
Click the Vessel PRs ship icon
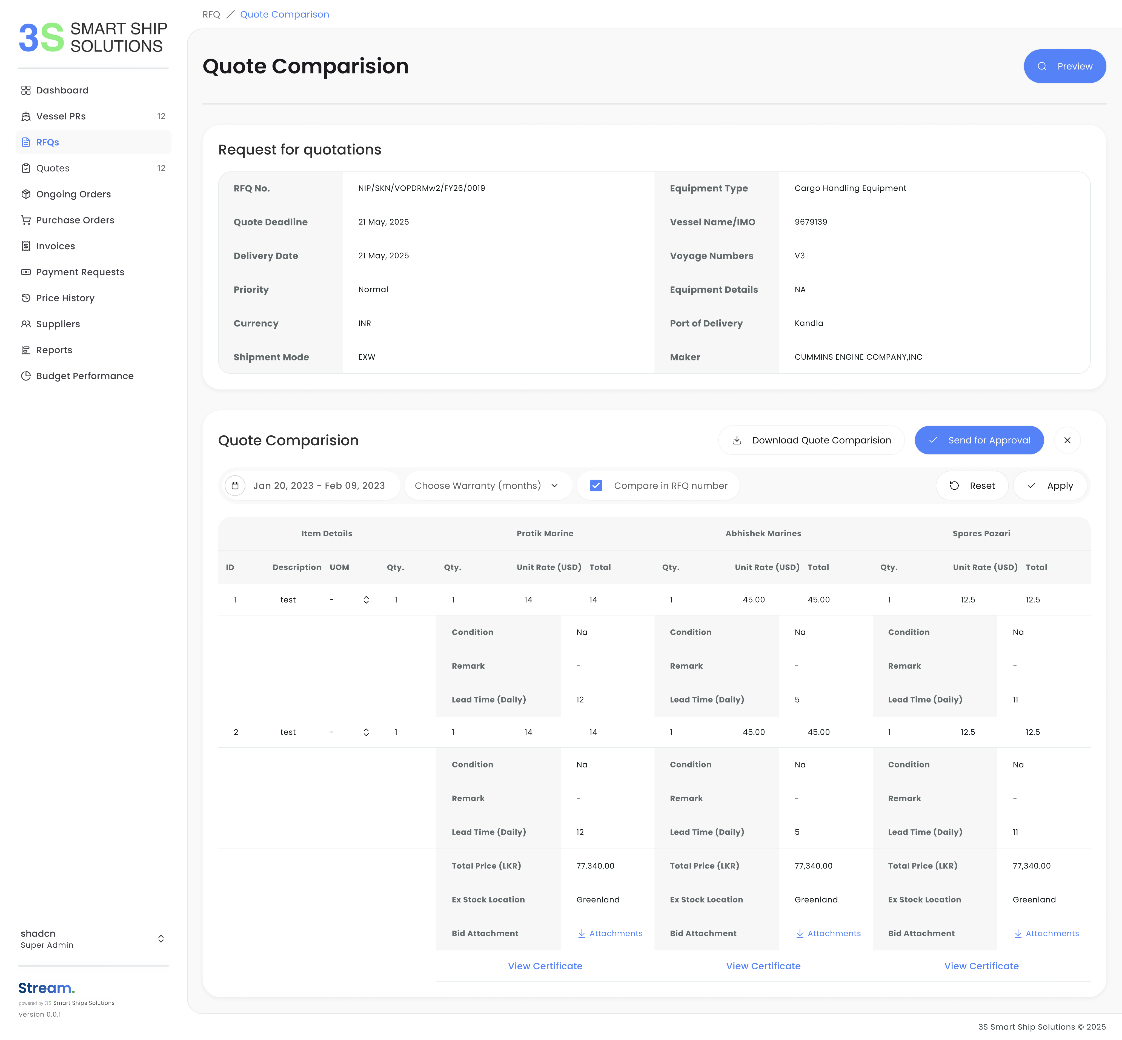coord(26,116)
